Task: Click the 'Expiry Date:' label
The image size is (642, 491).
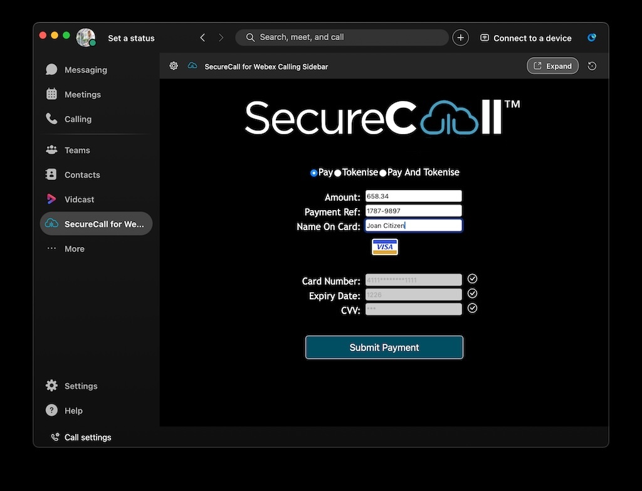Action: pyautogui.click(x=335, y=295)
